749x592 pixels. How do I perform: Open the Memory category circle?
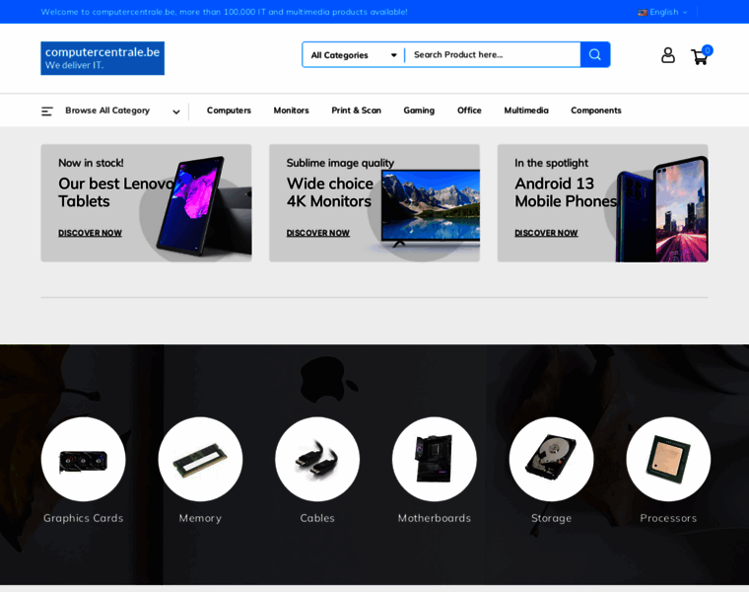(200, 459)
